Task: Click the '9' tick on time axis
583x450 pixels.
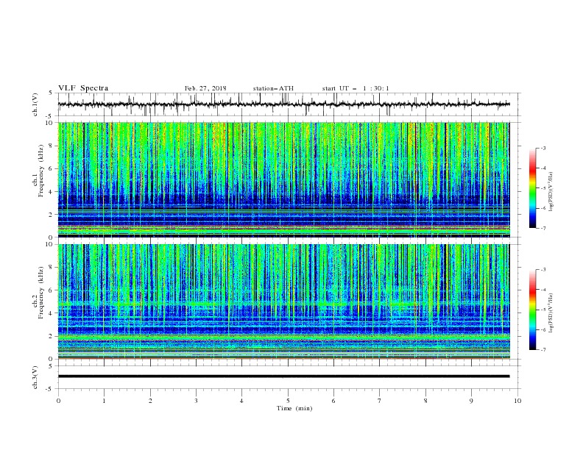Action: [x=471, y=401]
